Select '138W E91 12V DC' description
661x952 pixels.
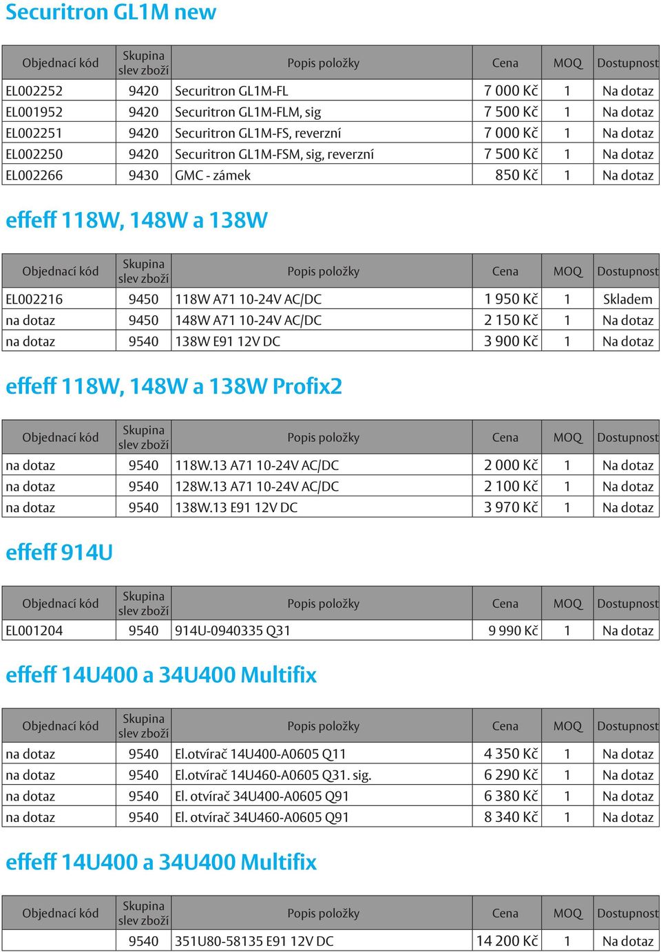point(228,341)
